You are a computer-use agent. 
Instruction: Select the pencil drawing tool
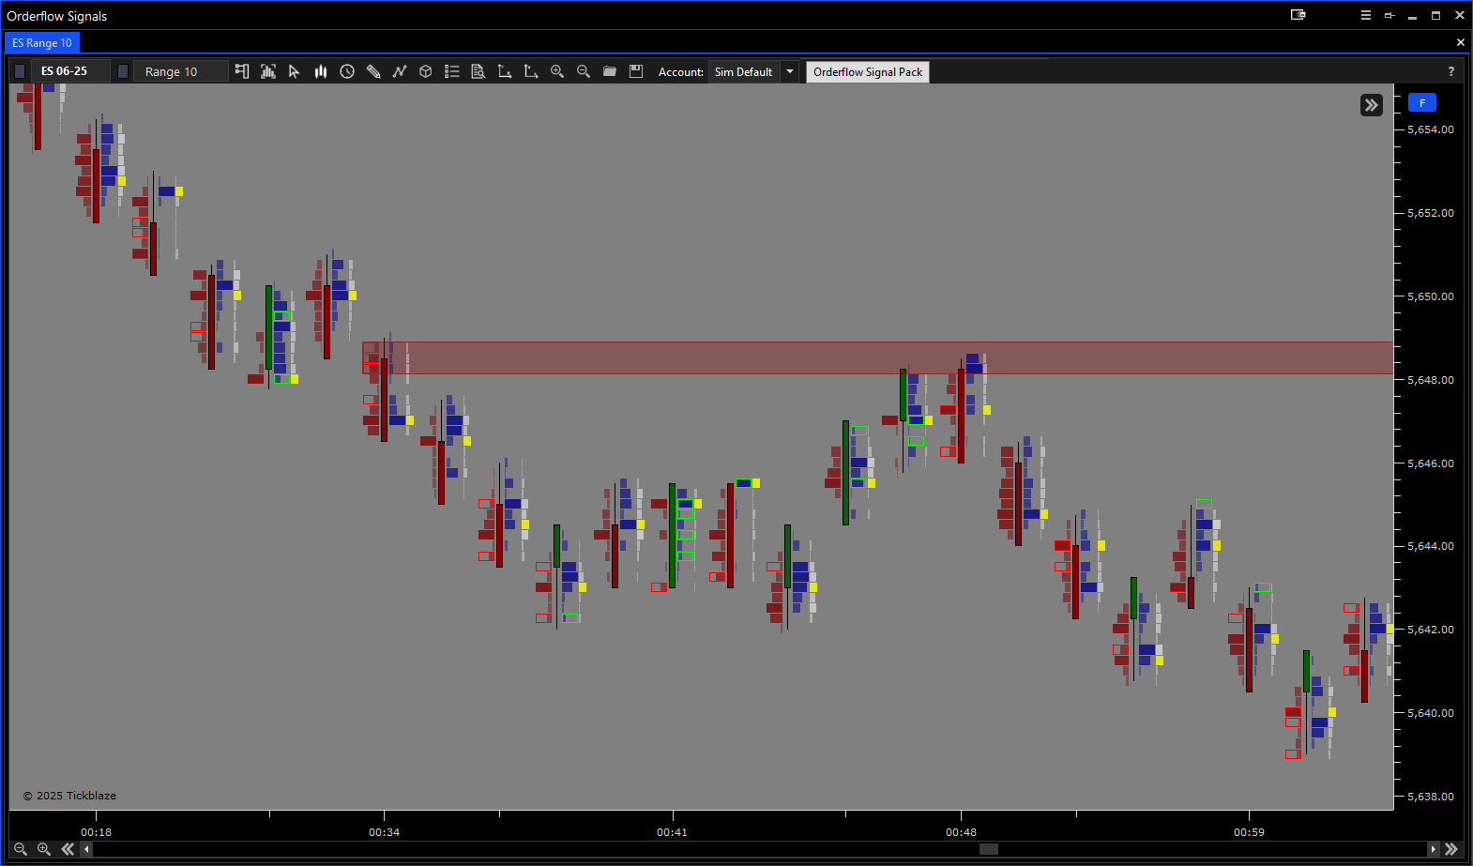373,71
